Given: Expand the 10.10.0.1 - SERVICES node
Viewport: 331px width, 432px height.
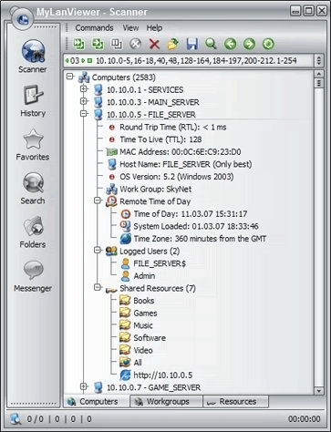Looking at the screenshot, I should [x=84, y=89].
